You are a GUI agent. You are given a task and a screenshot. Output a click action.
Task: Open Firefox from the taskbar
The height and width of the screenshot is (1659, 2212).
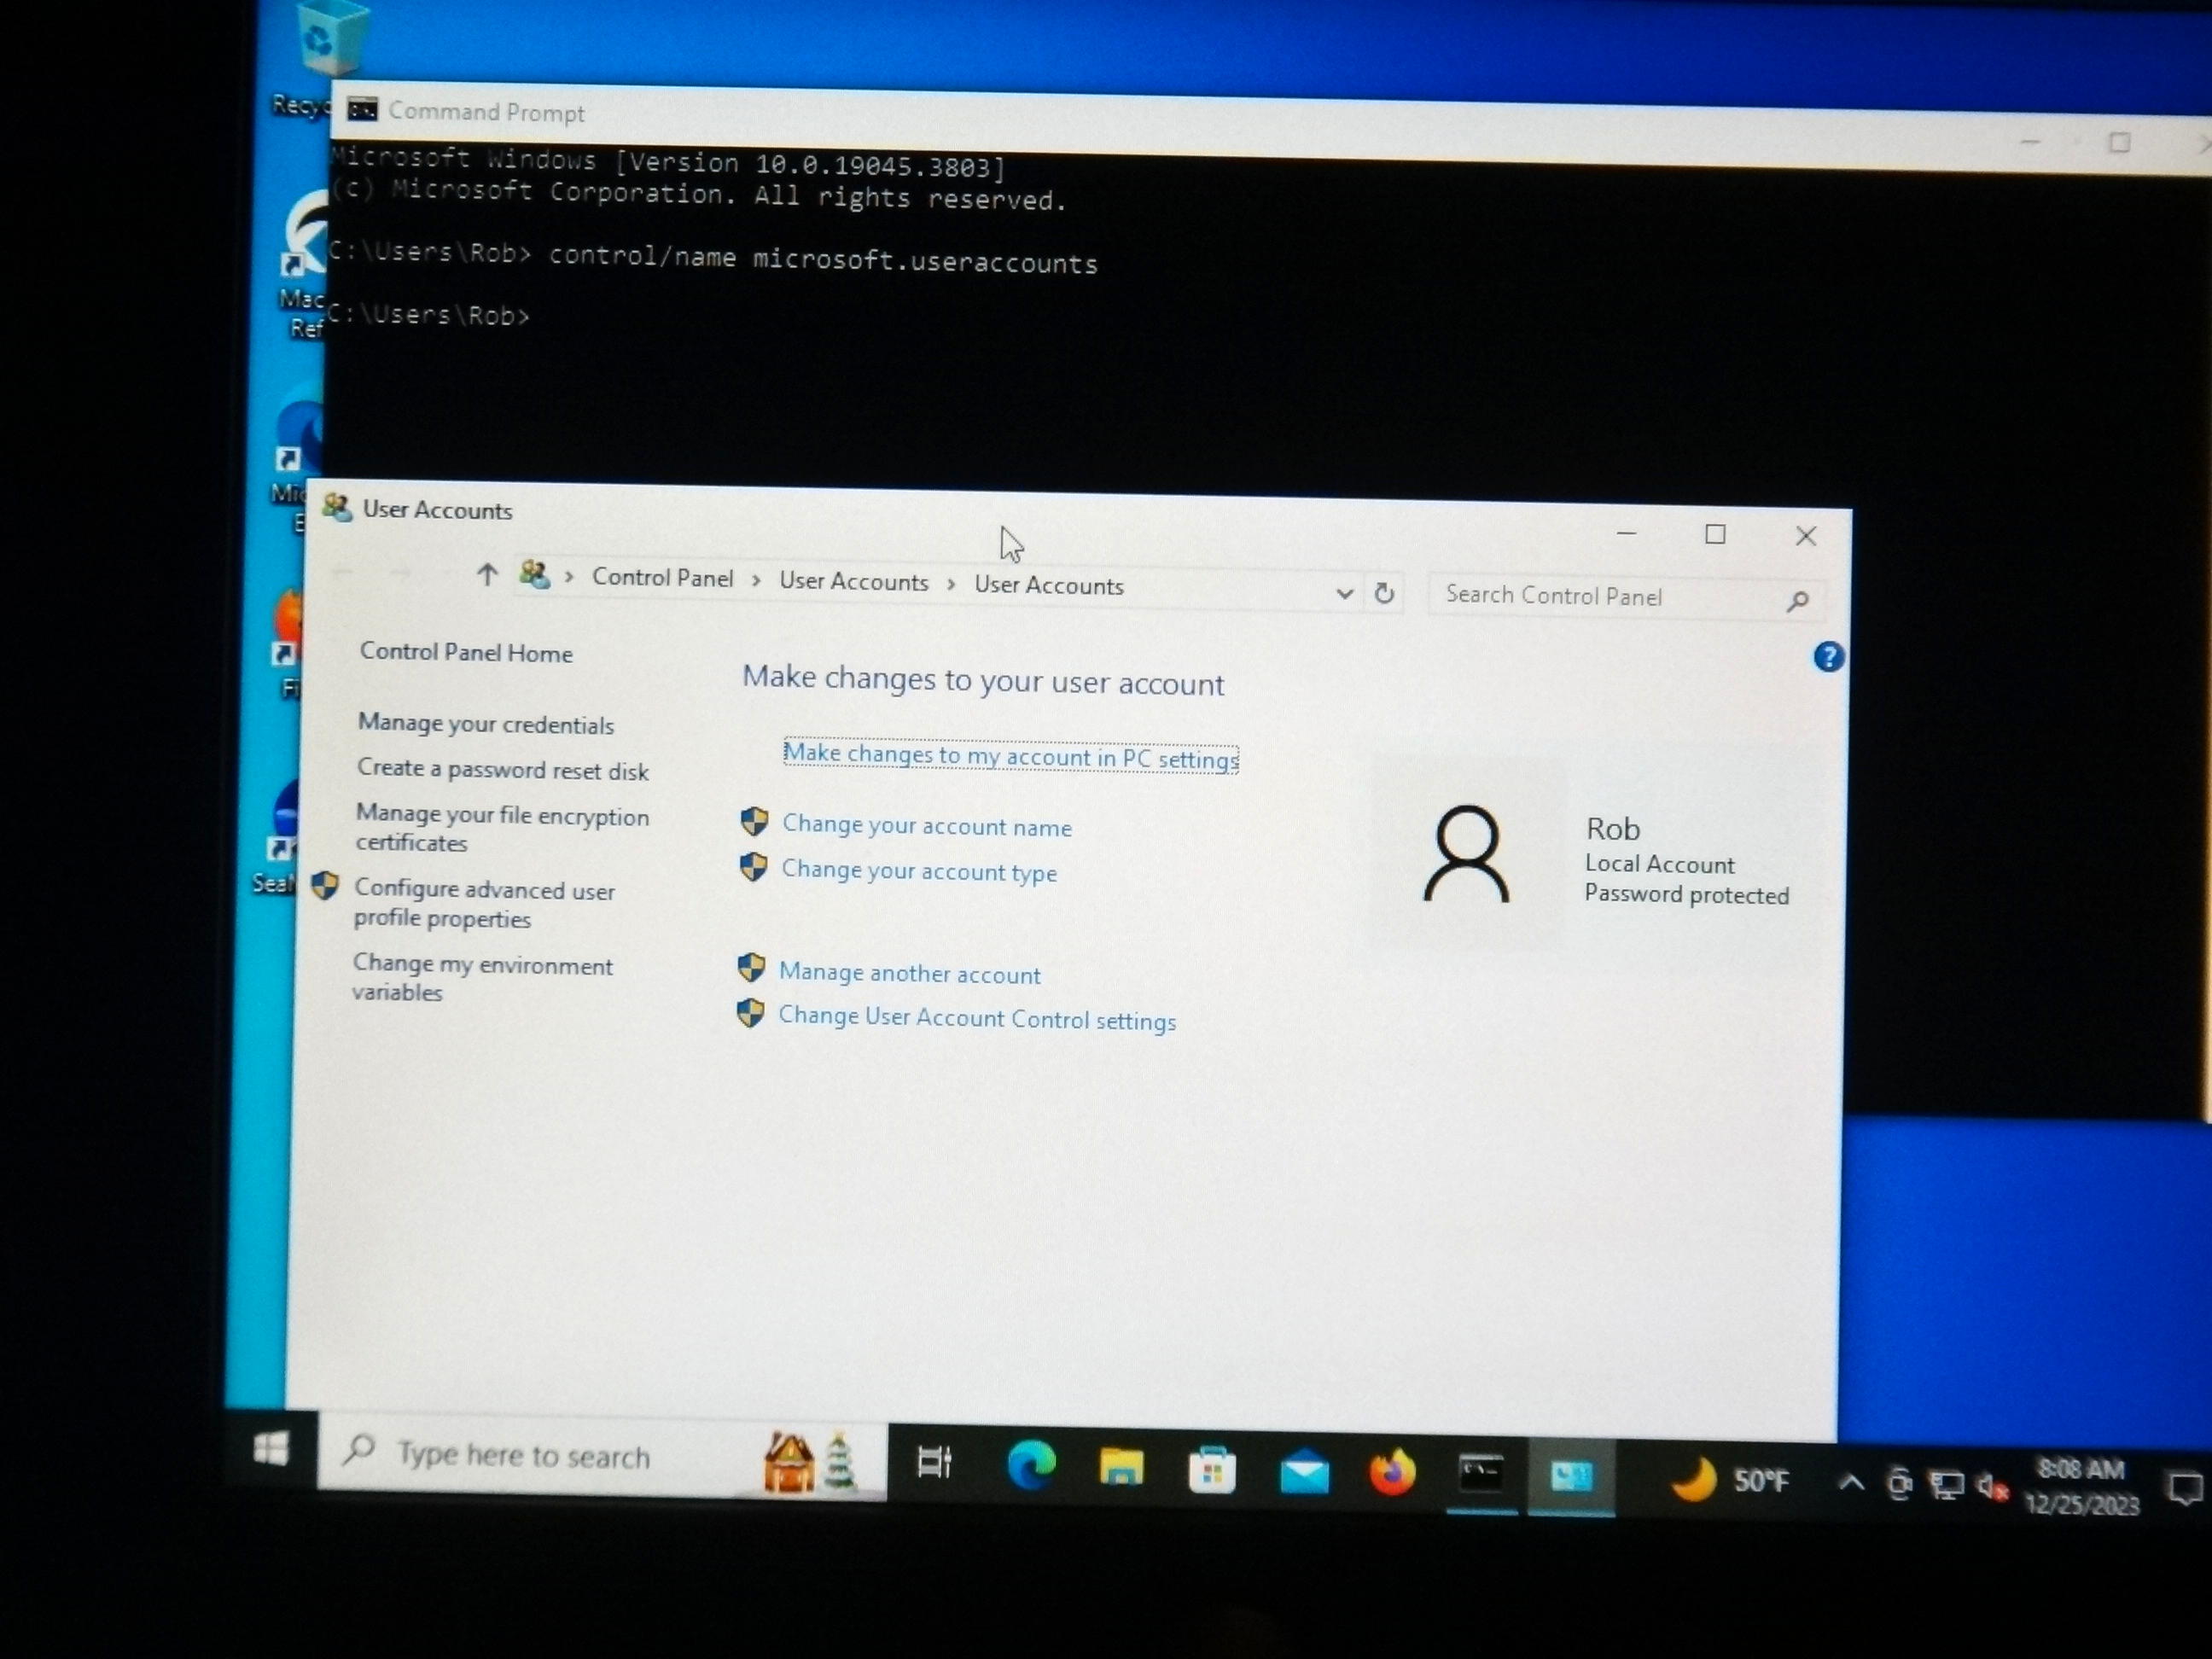pos(1392,1473)
